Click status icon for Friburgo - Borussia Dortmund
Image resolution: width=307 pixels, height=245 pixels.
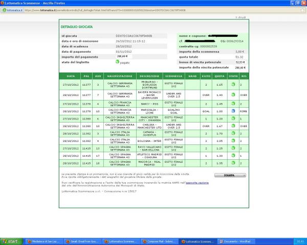233,84
